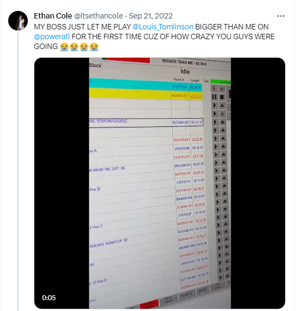
Task: Open Ethan Cole's profile picture
Action: pos(18,21)
